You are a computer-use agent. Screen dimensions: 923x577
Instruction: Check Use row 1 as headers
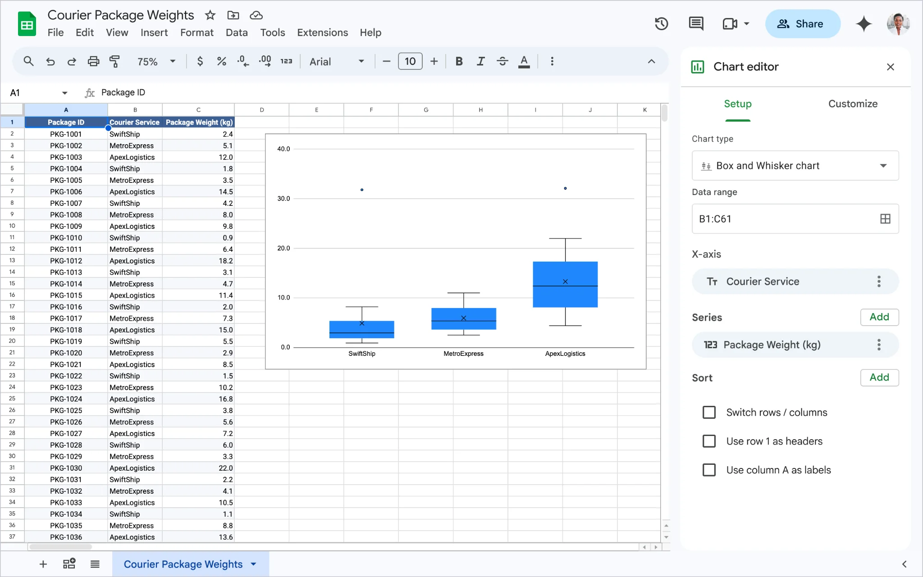(709, 441)
